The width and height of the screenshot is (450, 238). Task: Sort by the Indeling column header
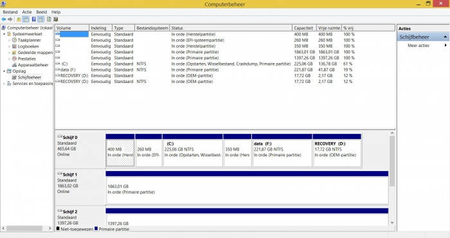tap(100, 28)
